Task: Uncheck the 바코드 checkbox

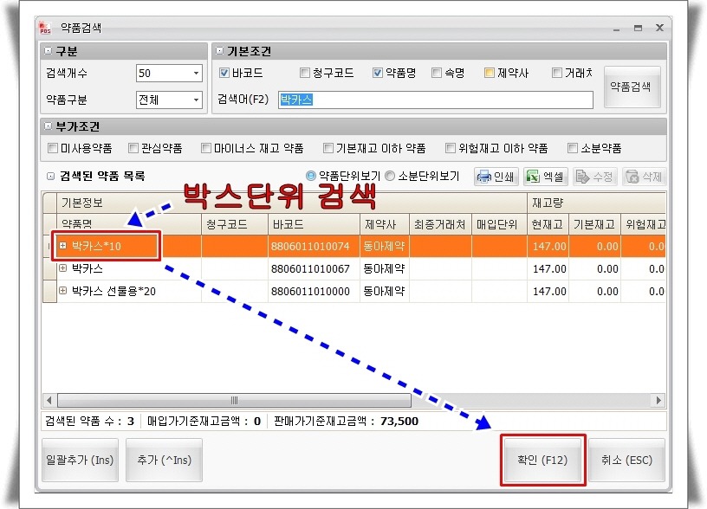Action: click(x=224, y=74)
